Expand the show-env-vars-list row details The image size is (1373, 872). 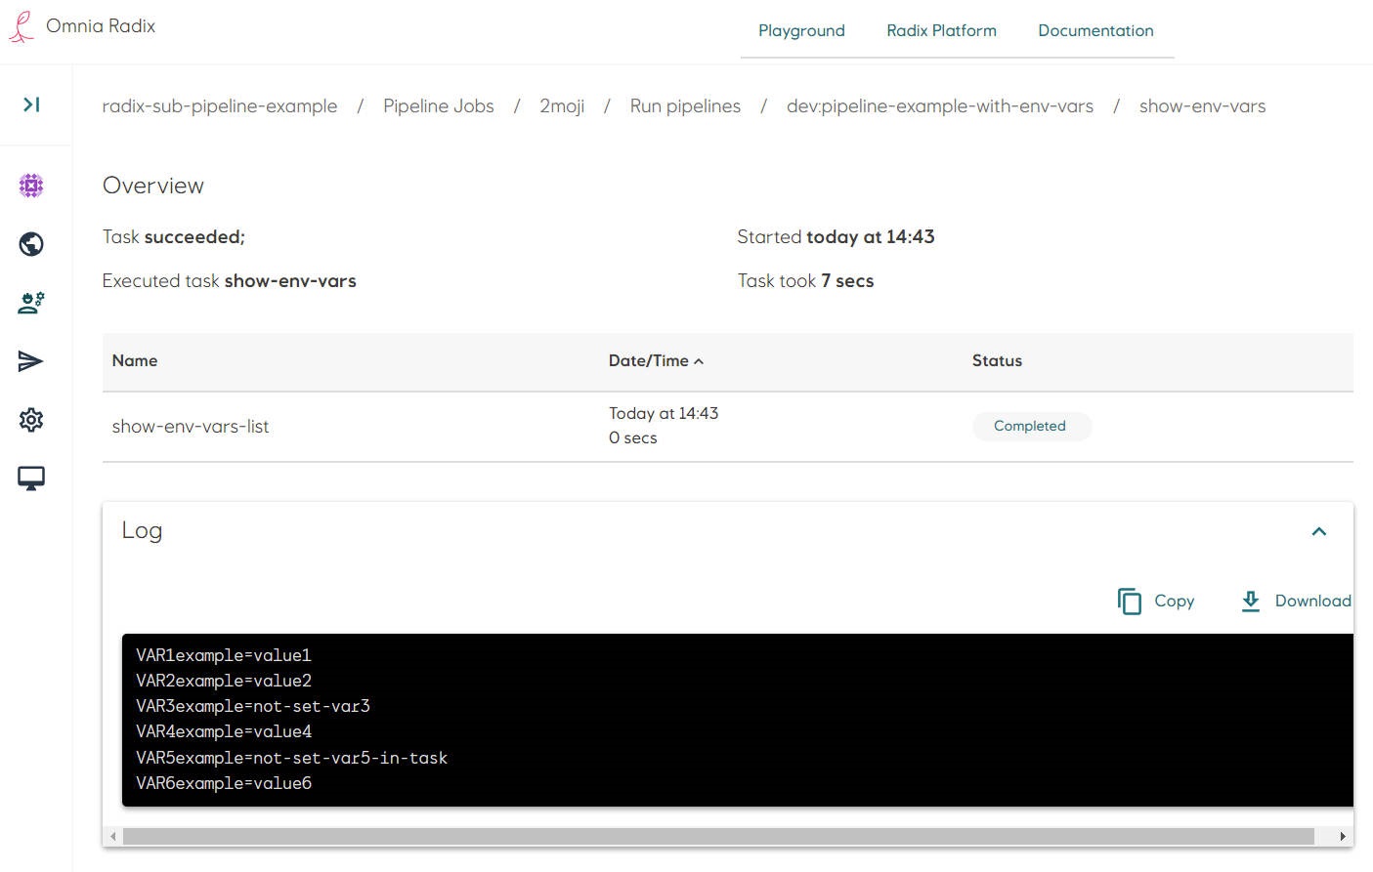click(x=191, y=426)
